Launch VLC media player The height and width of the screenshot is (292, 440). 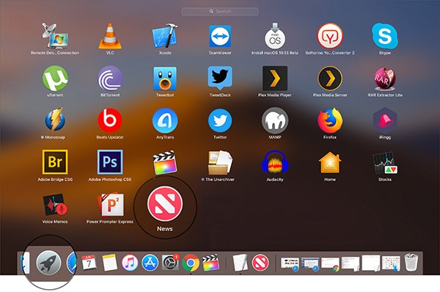pos(110,36)
